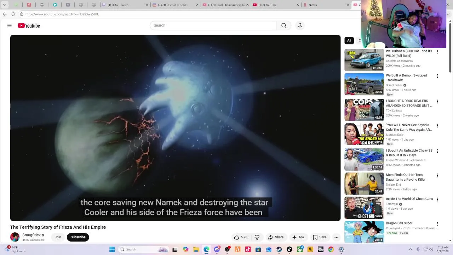Launch Copilot from the taskbar
The height and width of the screenshot is (255, 453).
coord(185,249)
